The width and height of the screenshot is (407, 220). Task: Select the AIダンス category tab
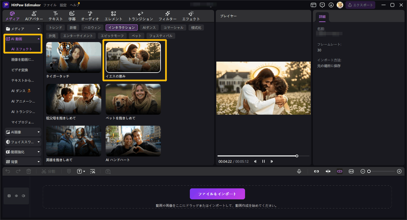point(149,28)
